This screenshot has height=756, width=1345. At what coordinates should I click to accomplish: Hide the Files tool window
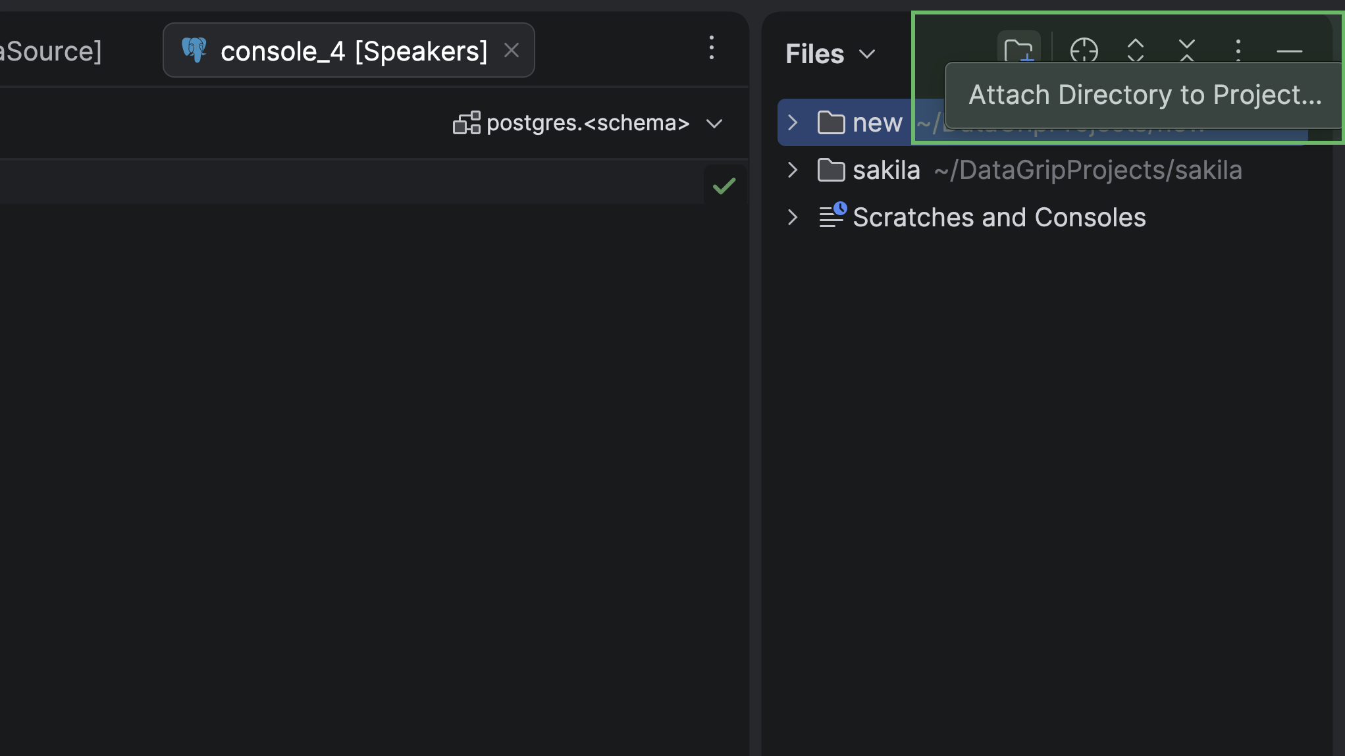tap(1289, 51)
